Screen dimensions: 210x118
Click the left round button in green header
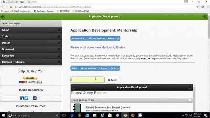tap(3, 17)
